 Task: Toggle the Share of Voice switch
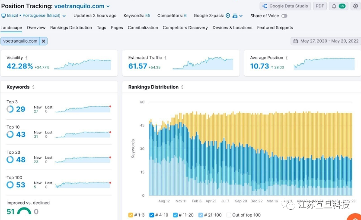[x=284, y=16]
